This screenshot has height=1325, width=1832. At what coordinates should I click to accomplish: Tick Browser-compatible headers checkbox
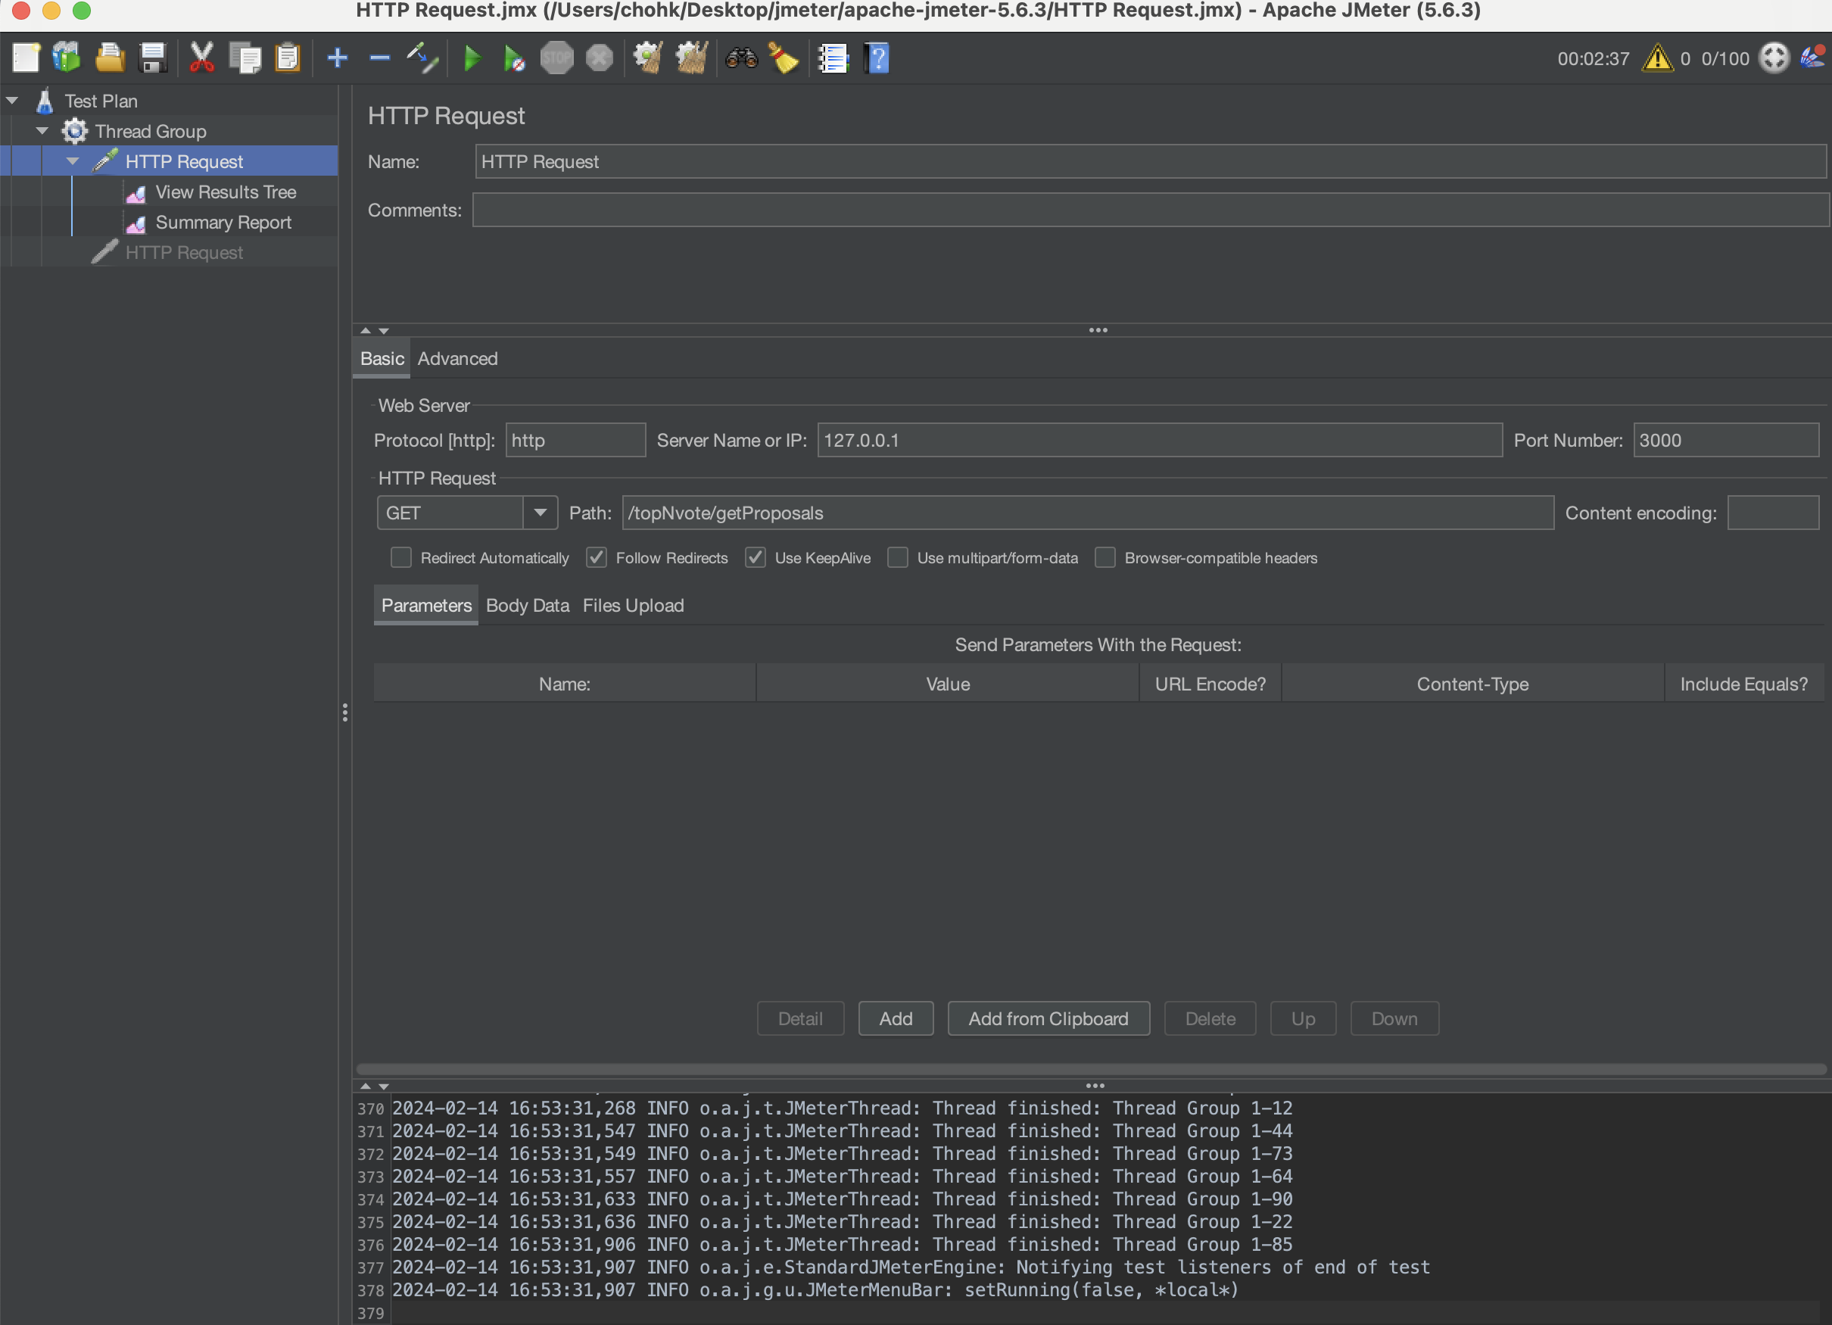click(x=1105, y=557)
